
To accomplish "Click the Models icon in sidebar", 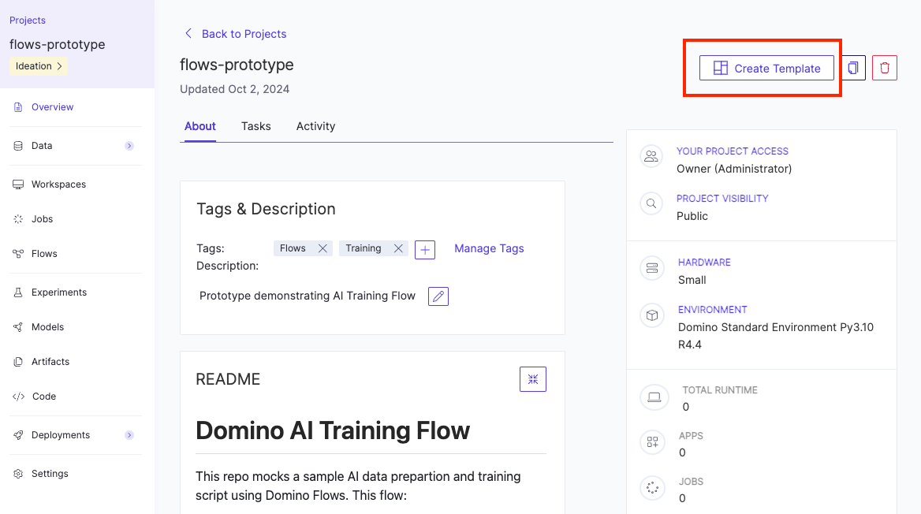I will [18, 327].
